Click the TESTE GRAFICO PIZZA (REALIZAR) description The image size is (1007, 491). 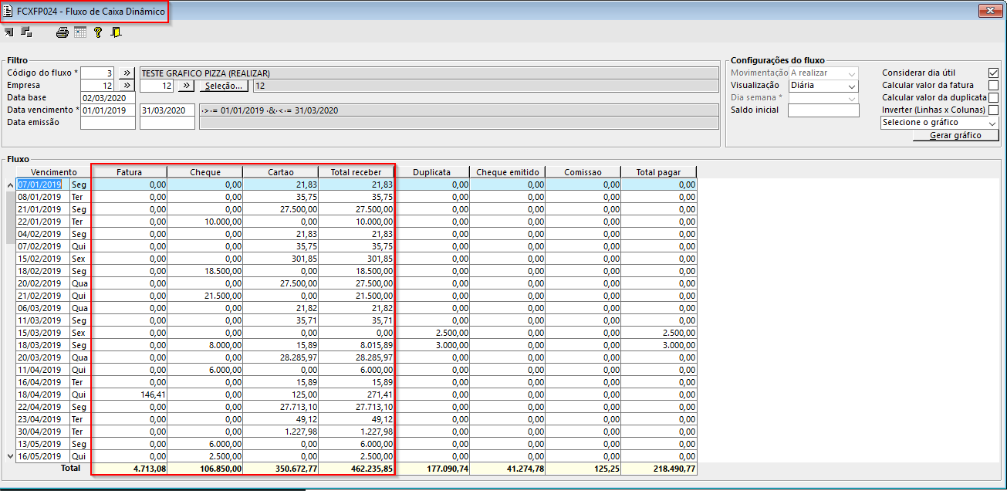tap(429, 73)
